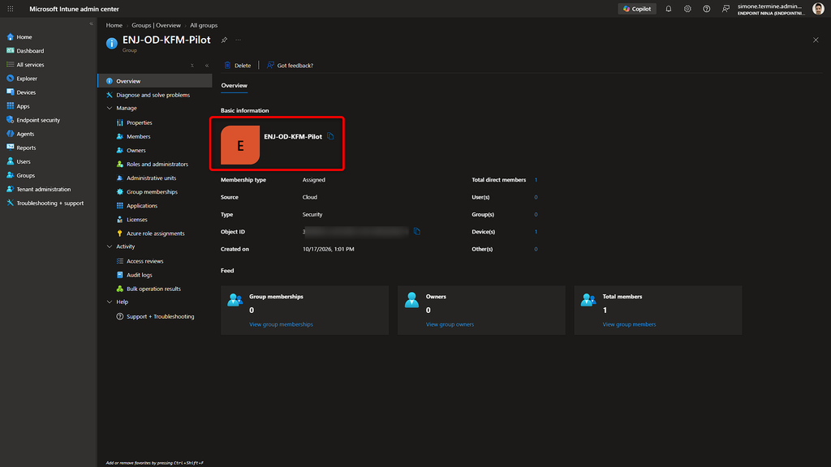The image size is (831, 467).
Task: Collapse the Help section
Action: click(x=110, y=302)
